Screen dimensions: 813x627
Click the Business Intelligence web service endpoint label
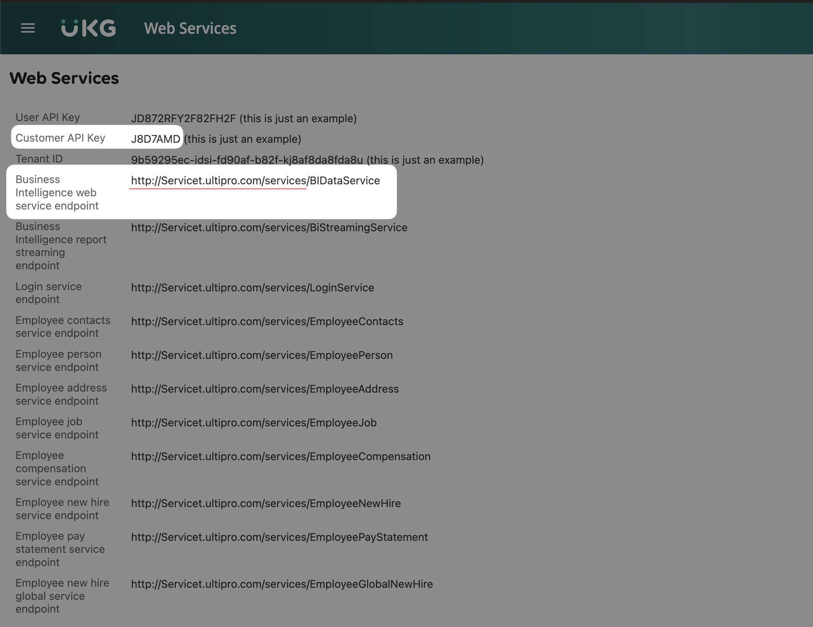tap(57, 192)
